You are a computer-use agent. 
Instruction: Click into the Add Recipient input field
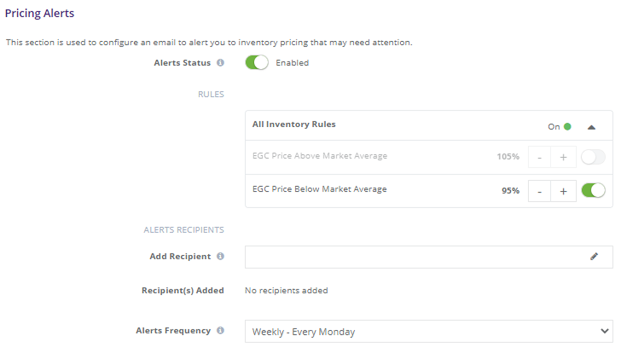pyautogui.click(x=429, y=257)
